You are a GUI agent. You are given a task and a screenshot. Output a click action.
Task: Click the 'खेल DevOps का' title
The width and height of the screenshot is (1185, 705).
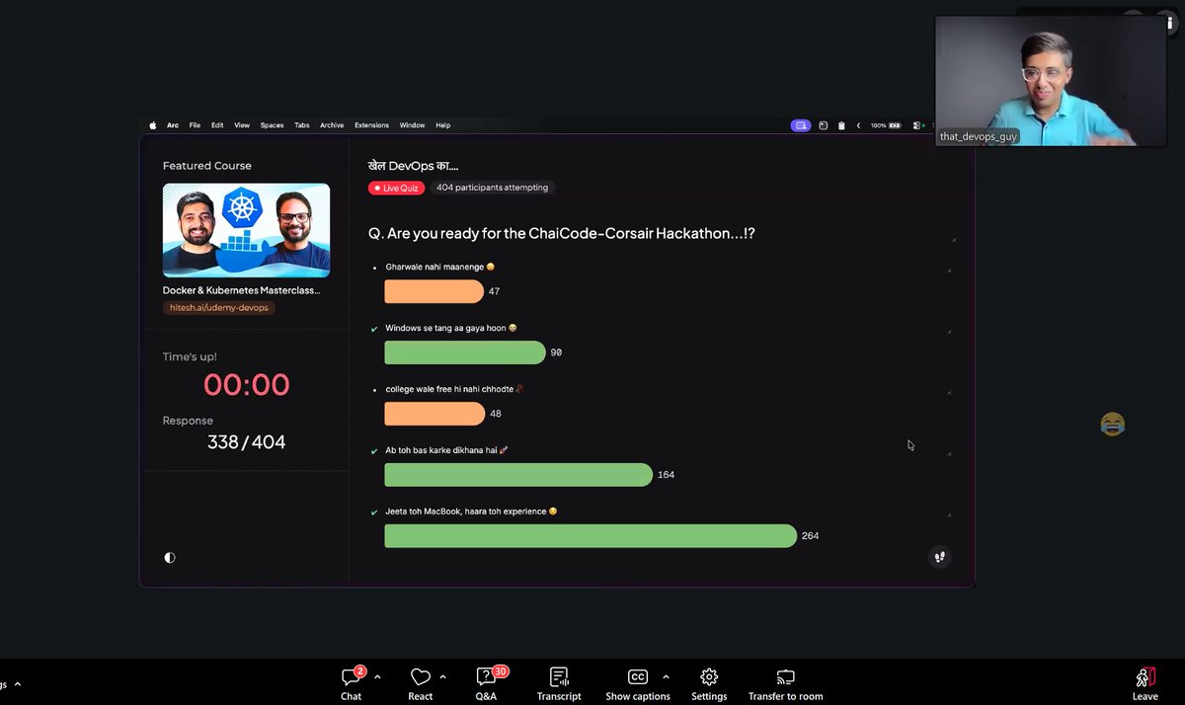413,166
